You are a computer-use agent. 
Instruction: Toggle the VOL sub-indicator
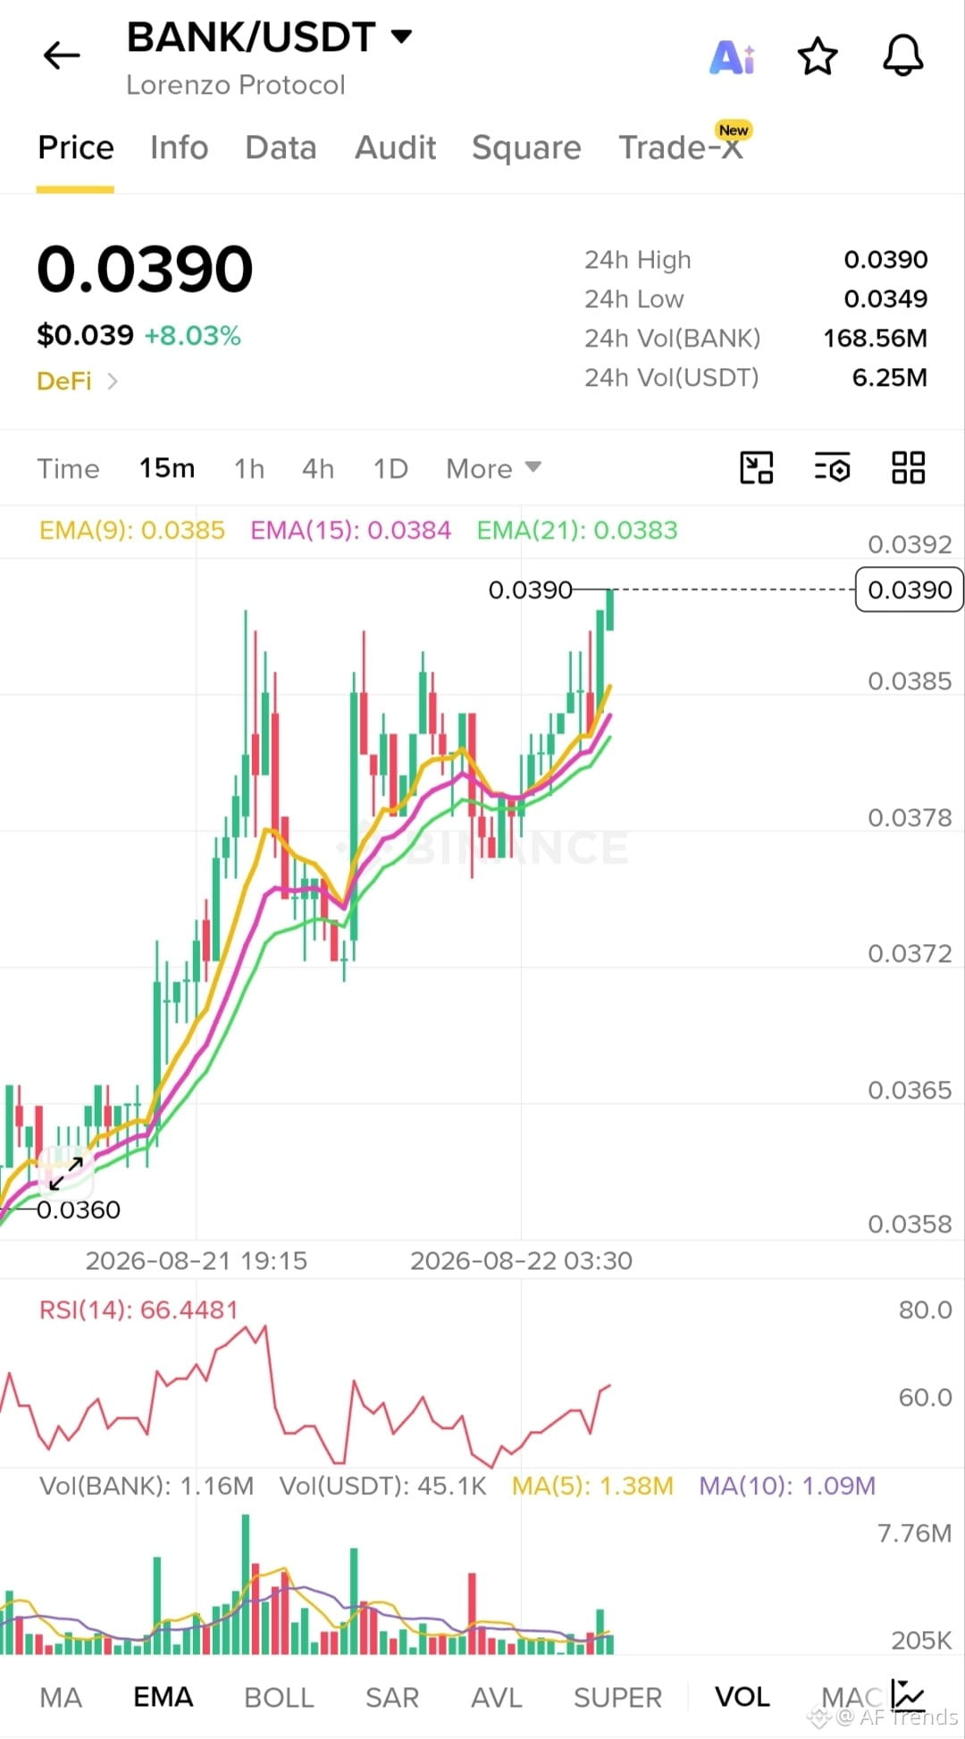(742, 1697)
